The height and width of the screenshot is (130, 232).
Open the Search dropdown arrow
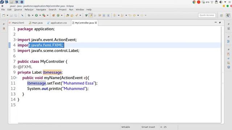click(x=80, y=15)
